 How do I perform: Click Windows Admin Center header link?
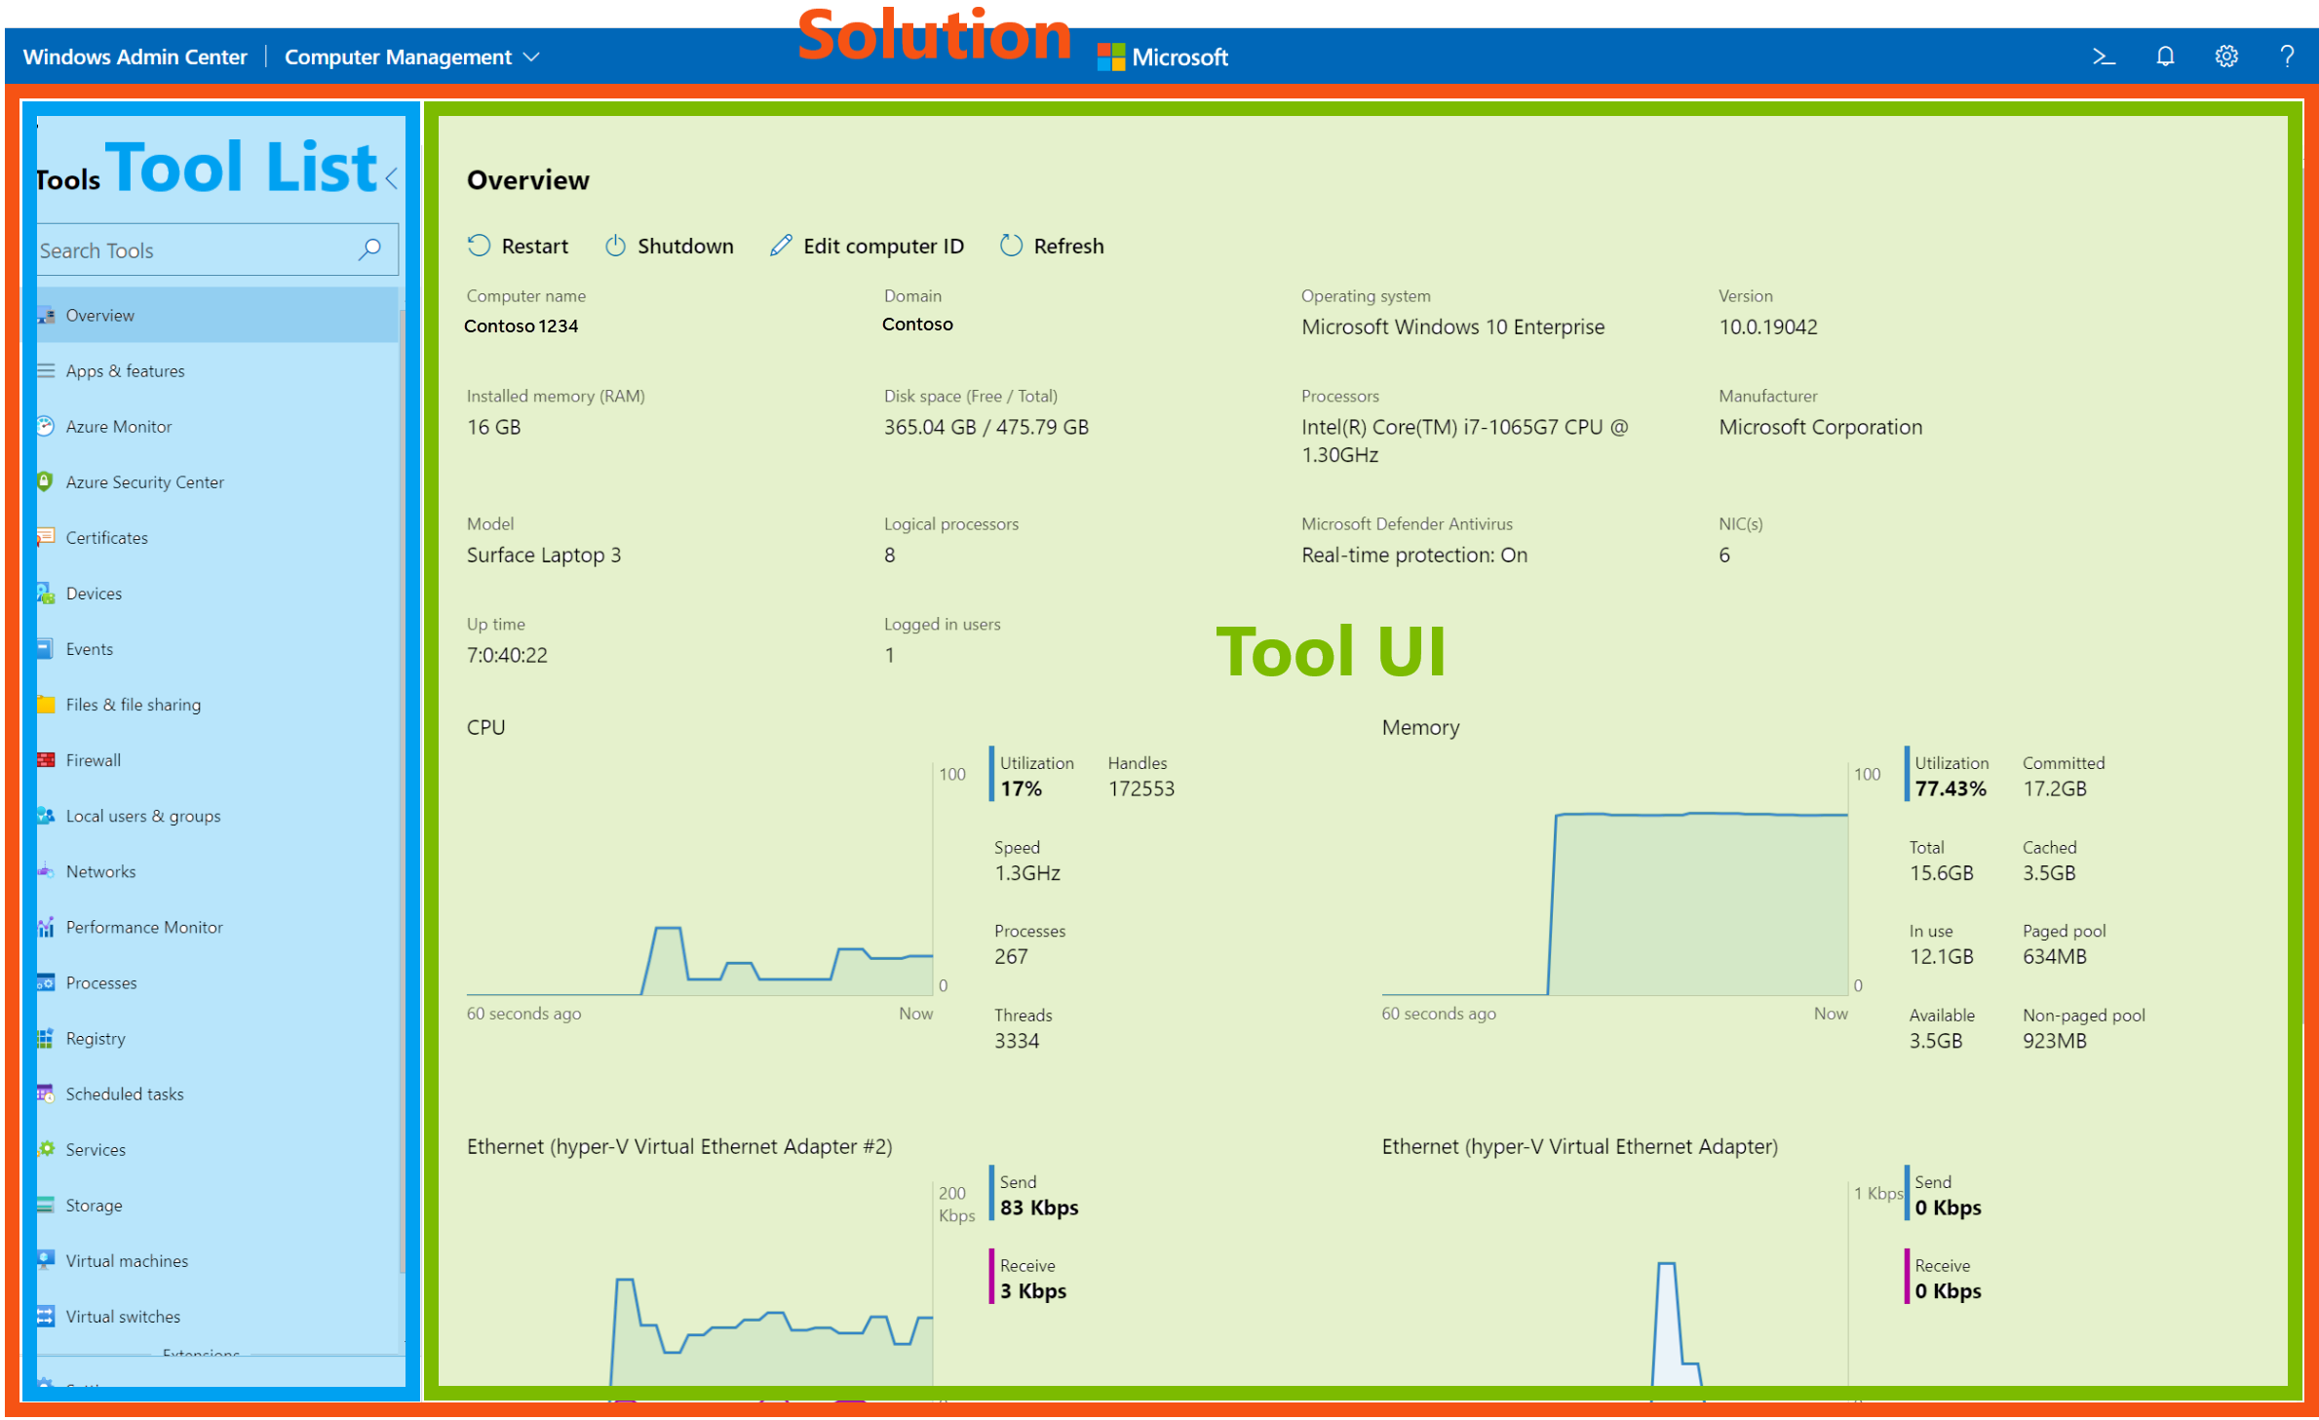(133, 57)
